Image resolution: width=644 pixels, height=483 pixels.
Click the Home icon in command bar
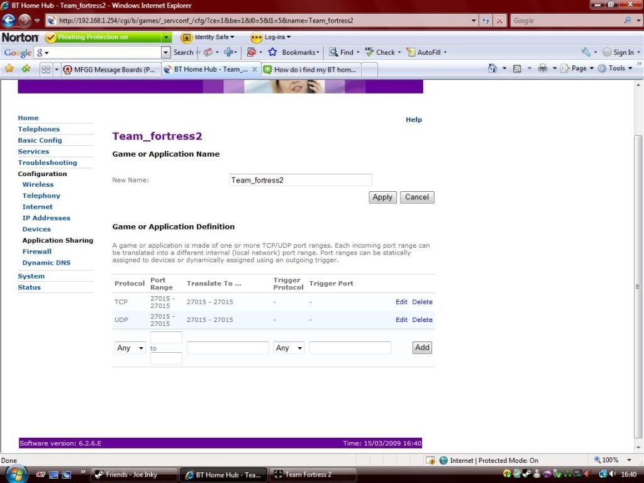click(x=493, y=69)
